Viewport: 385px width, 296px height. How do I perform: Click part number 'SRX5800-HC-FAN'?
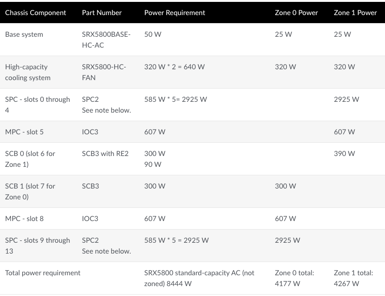pyautogui.click(x=104, y=72)
